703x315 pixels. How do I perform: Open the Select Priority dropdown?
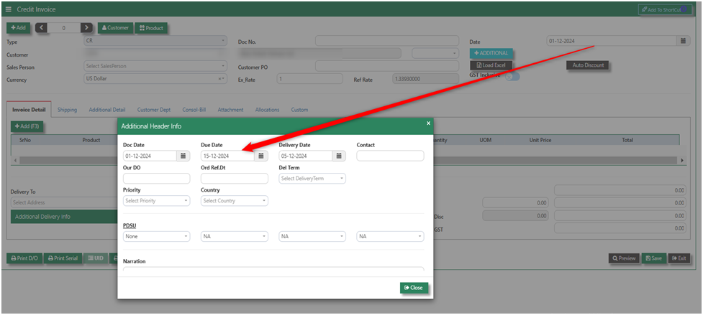tap(156, 201)
